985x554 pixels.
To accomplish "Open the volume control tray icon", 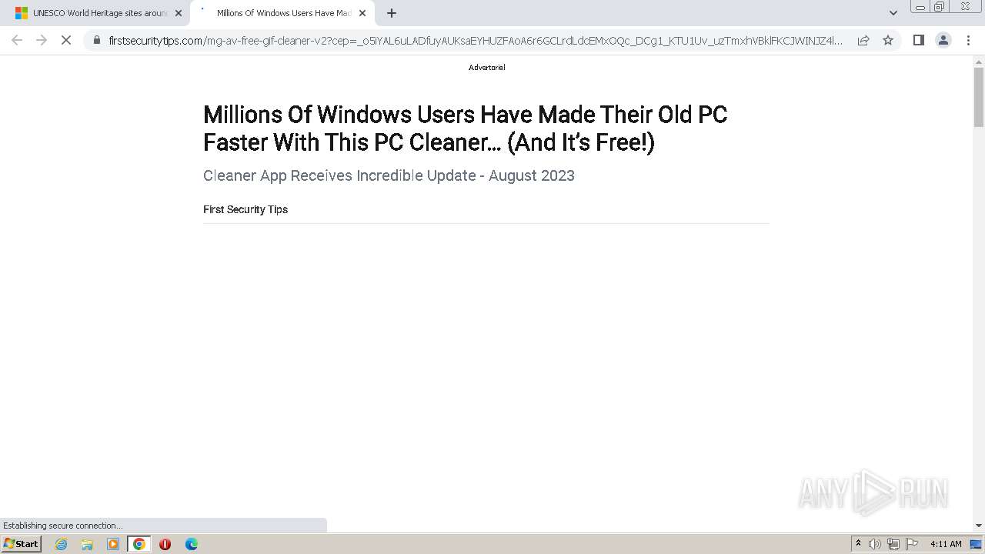I will tap(875, 544).
